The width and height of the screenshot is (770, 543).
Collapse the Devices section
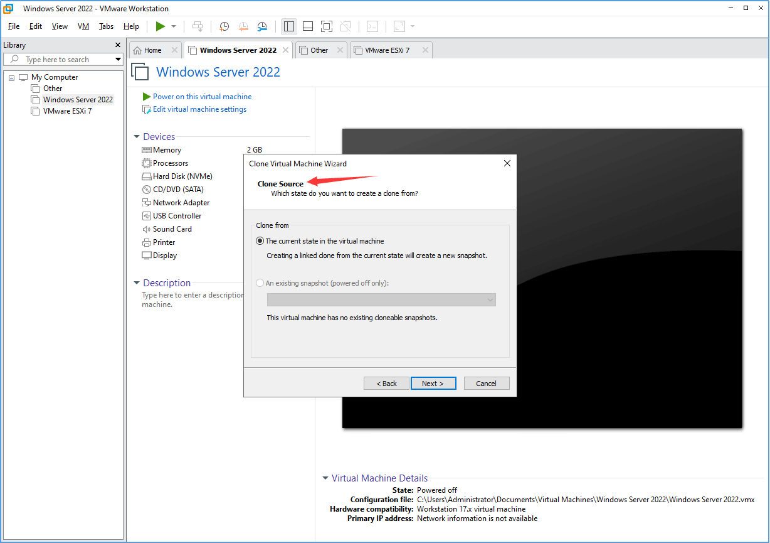pos(137,137)
